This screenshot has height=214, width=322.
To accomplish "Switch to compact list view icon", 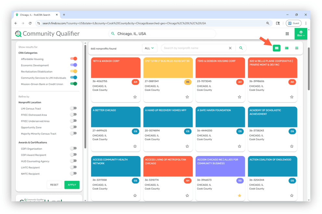I will pos(297,48).
